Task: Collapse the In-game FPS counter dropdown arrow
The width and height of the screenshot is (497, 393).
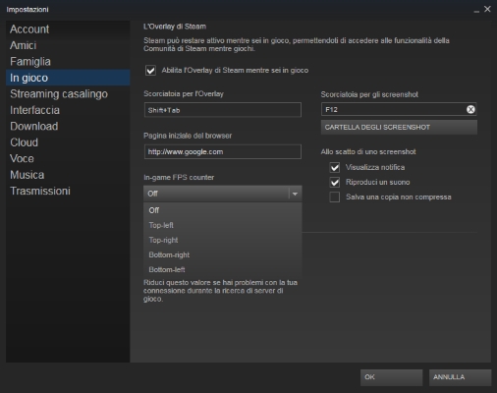Action: (x=295, y=194)
